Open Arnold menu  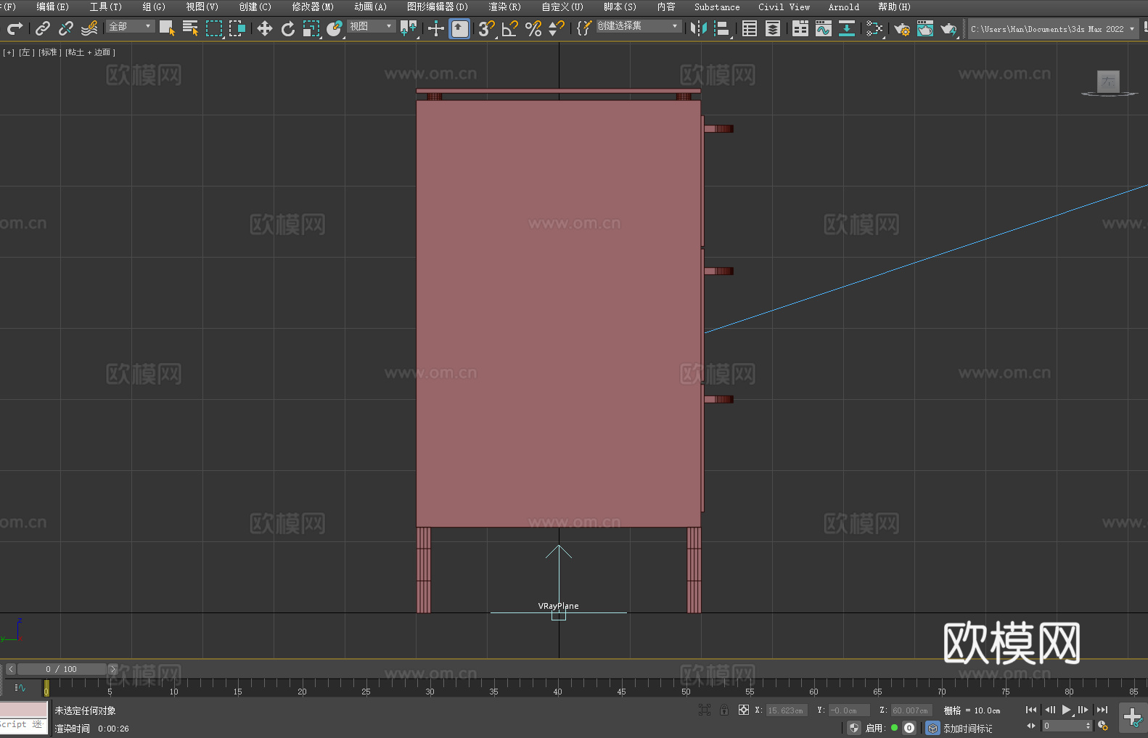pyautogui.click(x=843, y=7)
